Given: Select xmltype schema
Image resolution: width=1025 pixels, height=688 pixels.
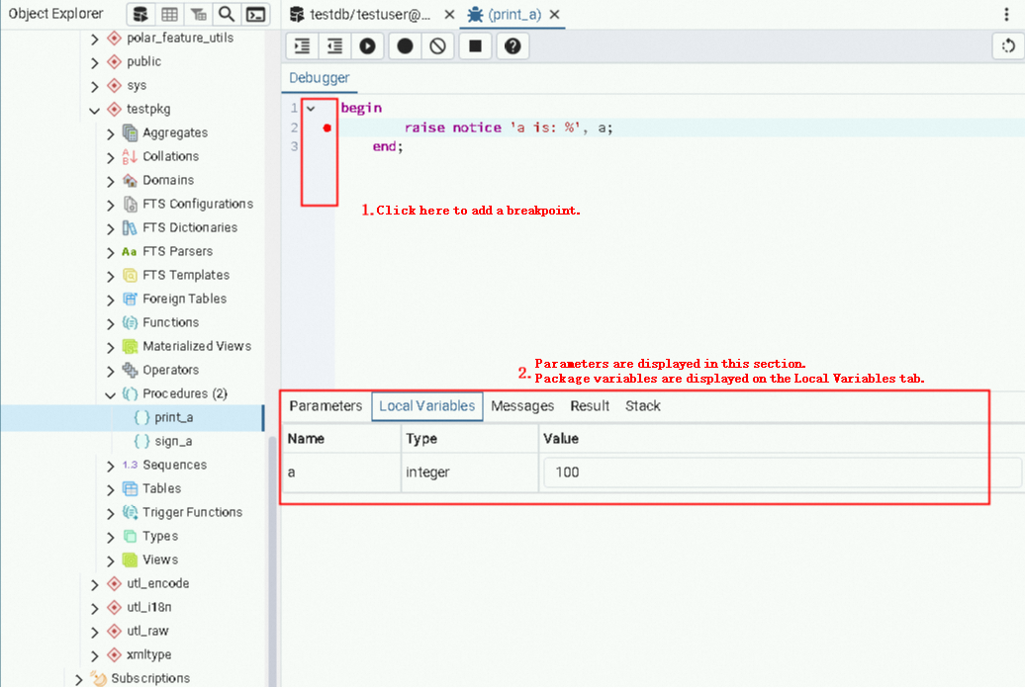Looking at the screenshot, I should coord(149,654).
